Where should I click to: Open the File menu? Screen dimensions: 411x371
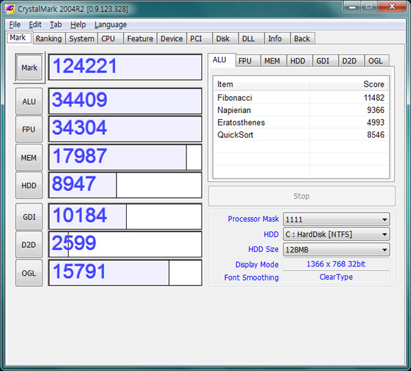14,25
